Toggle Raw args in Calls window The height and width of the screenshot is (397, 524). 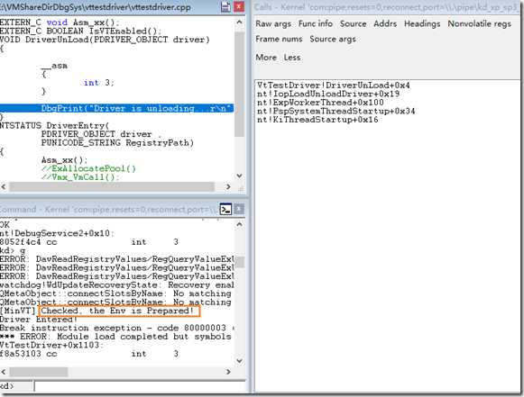pyautogui.click(x=273, y=24)
